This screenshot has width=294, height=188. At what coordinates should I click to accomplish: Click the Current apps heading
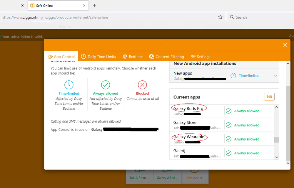[187, 97]
